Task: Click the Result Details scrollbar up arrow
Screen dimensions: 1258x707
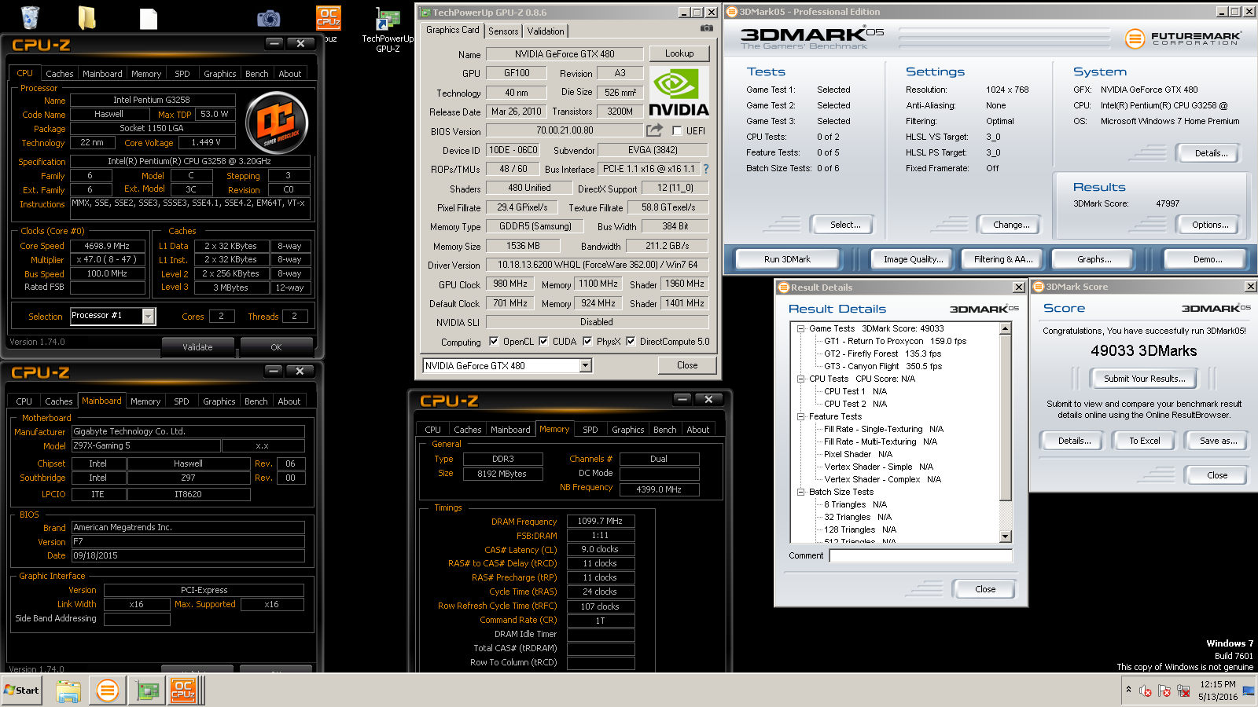Action: [1006, 329]
